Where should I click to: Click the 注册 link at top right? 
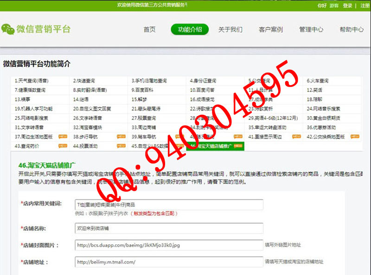[365, 6]
